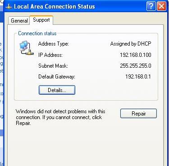Select the subnet mask value 255.255.255.0
Viewport: 169px width, 166px height.
[x=136, y=66]
